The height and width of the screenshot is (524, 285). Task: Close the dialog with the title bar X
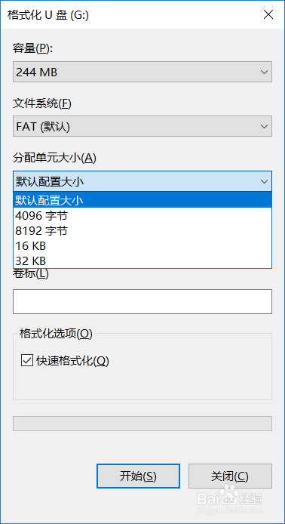point(268,15)
